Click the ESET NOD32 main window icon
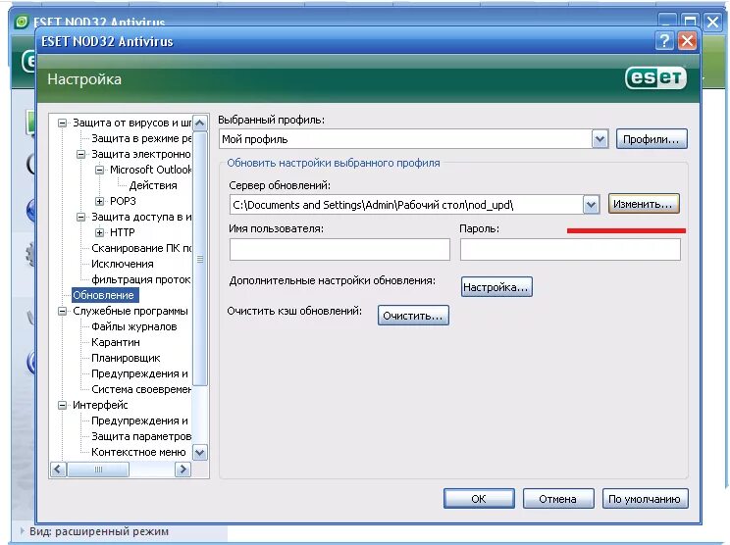The image size is (730, 545). [x=22, y=22]
